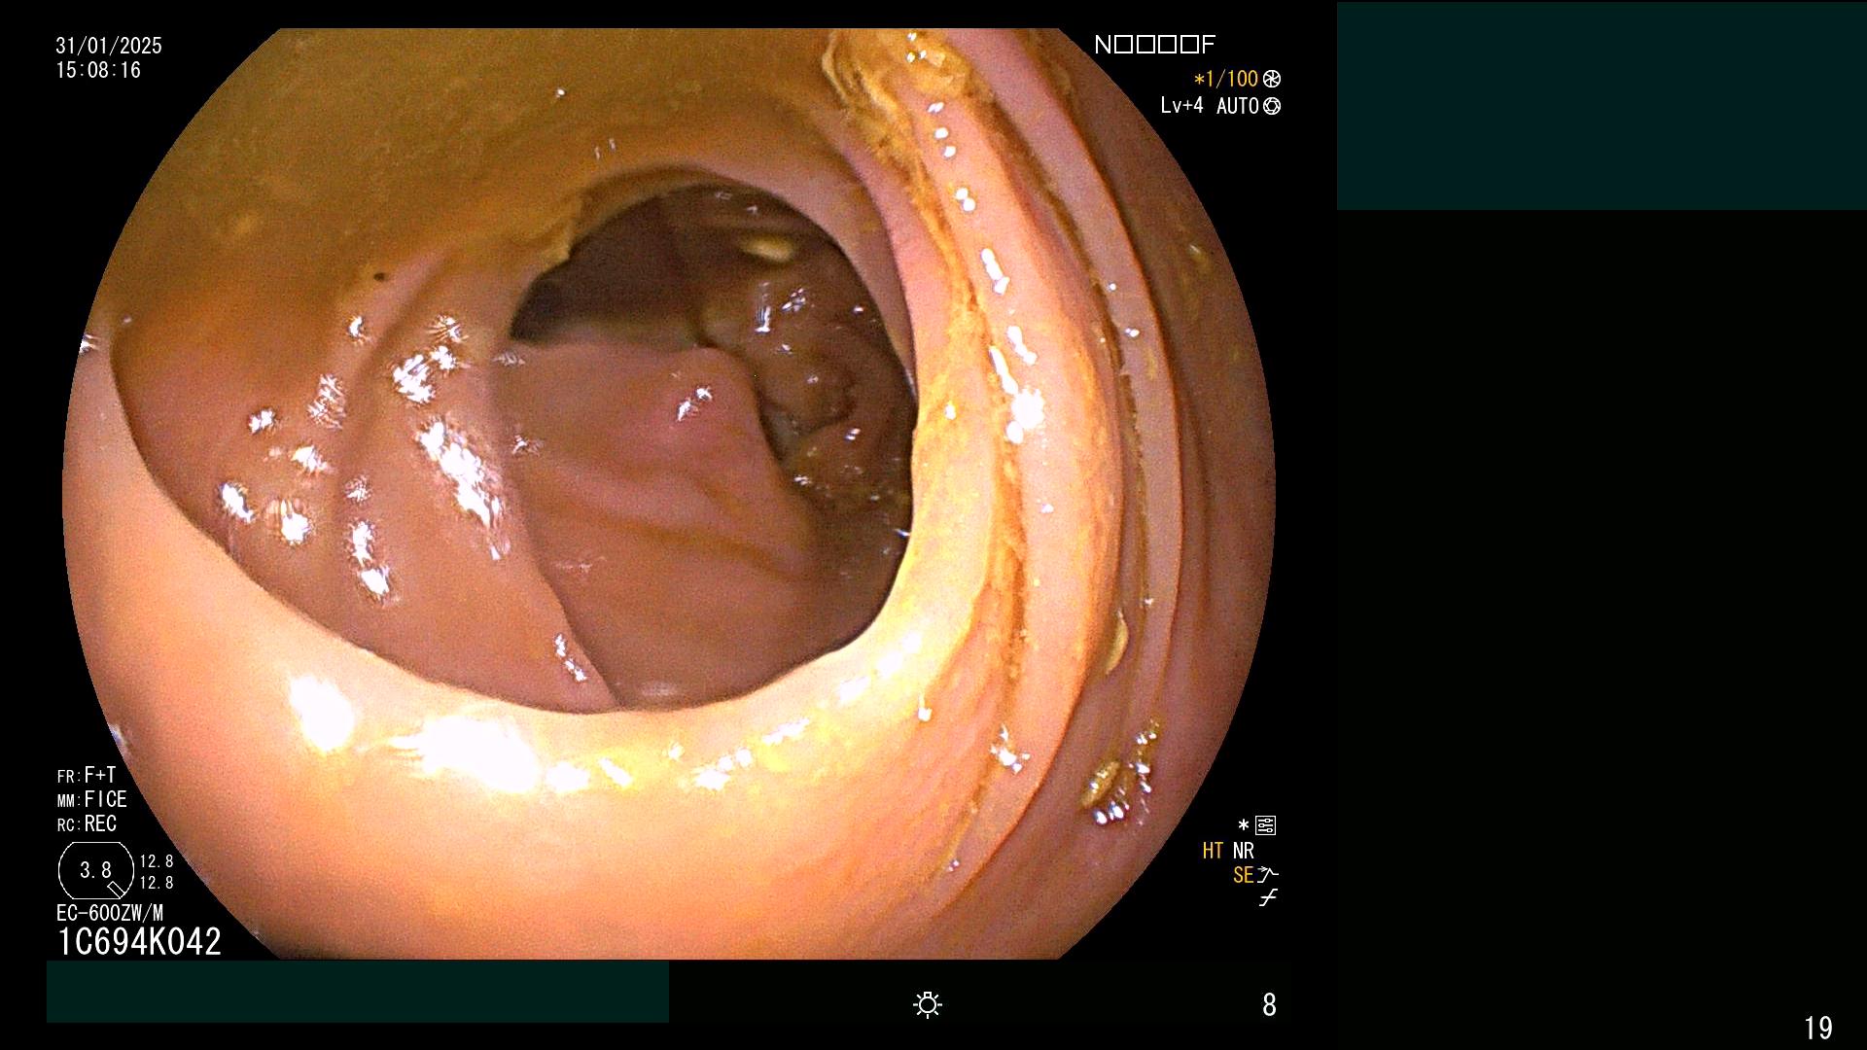Click the counter number 19
Screen dimensions: 1867x1050
[1818, 1028]
